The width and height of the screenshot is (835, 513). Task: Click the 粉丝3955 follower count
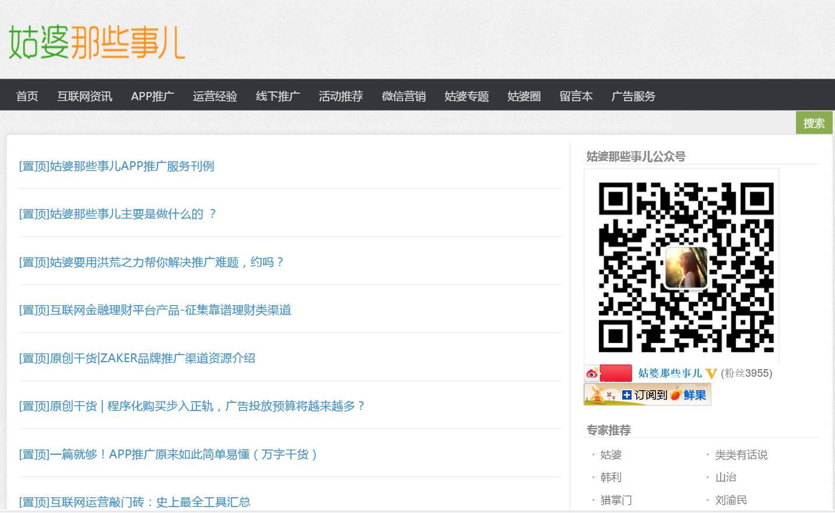(746, 373)
